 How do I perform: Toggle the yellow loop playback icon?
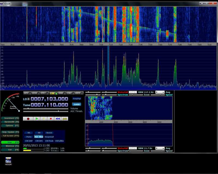[65, 119]
